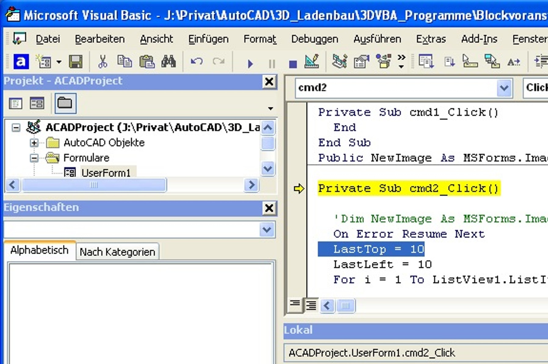The width and height of the screenshot is (548, 364).
Task: Open the Debuggen menu
Action: click(315, 39)
